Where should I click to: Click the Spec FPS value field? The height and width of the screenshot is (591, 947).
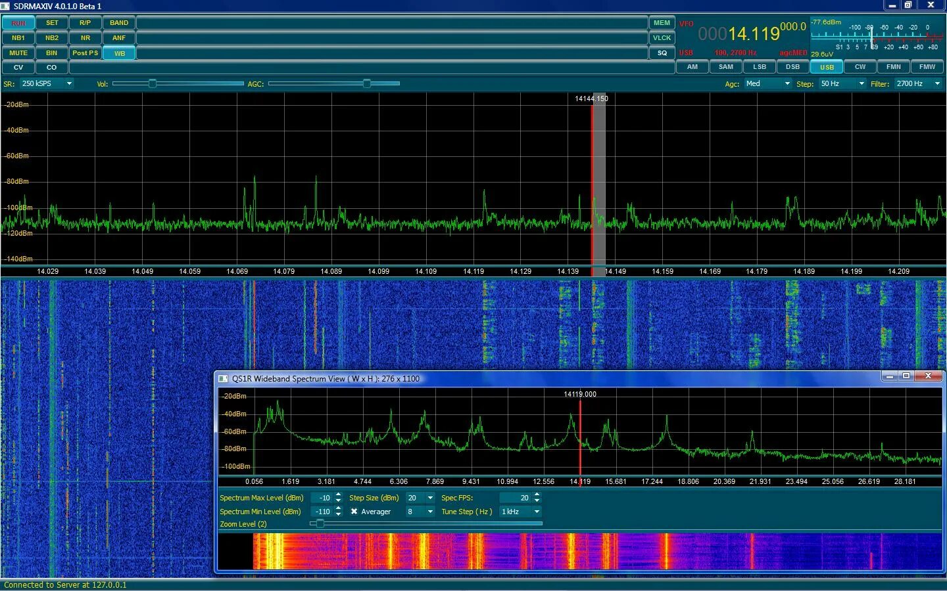coord(516,498)
